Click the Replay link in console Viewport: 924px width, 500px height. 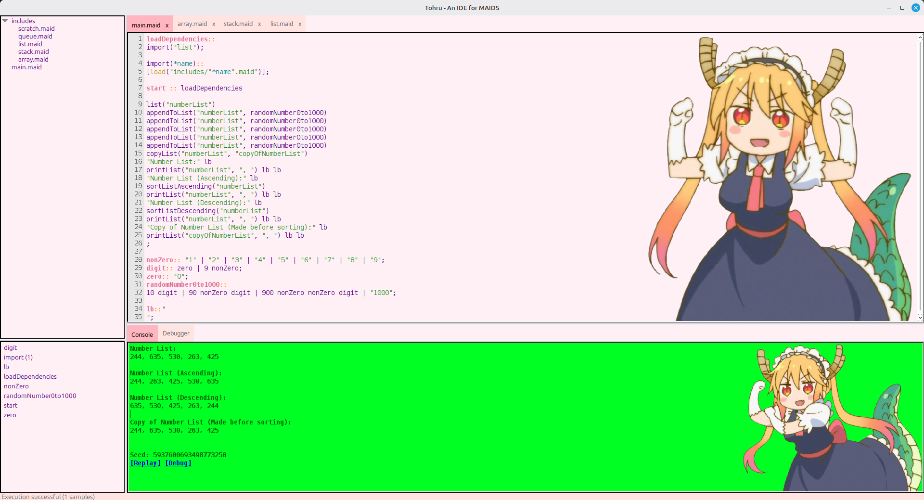coord(145,463)
